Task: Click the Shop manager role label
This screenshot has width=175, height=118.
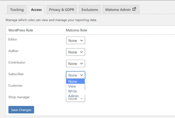Action: click(19, 97)
